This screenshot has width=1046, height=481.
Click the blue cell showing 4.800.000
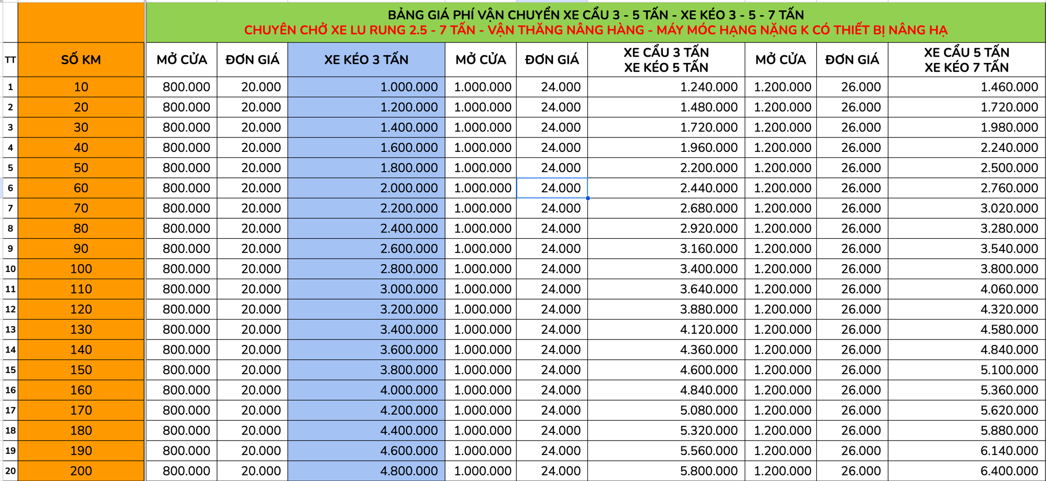coord(366,471)
